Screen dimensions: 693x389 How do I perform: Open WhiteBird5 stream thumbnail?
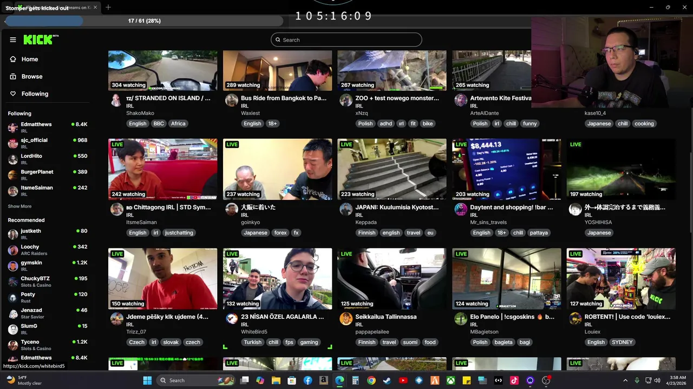(277, 279)
